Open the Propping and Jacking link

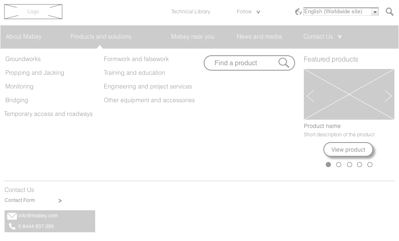(x=34, y=73)
